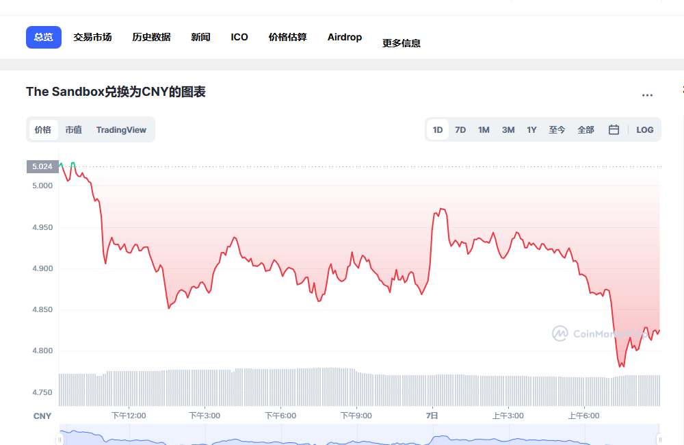Screen dimensions: 684x445
Task: Select the 至今 time range
Action: (x=557, y=129)
